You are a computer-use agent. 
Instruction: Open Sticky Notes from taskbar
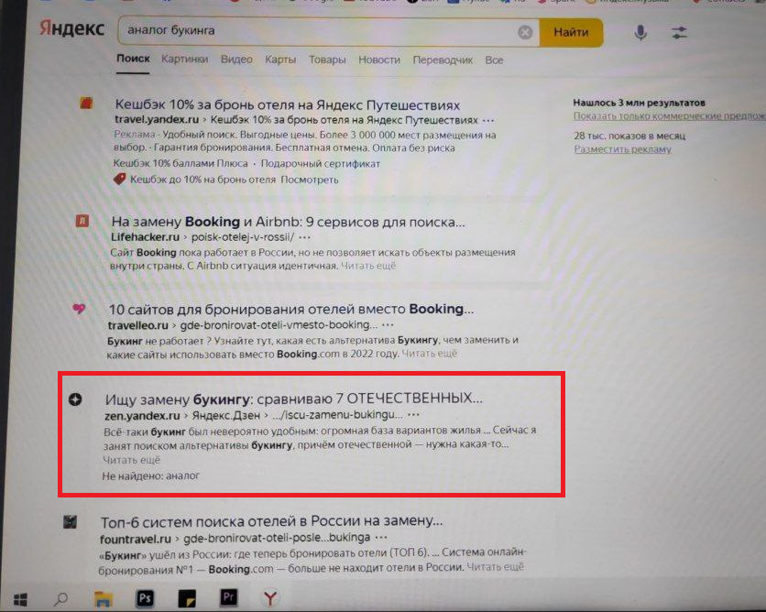(x=187, y=598)
